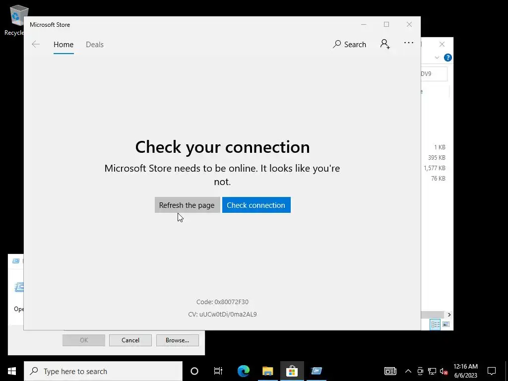Click Refresh the page button
Image resolution: width=508 pixels, height=381 pixels.
187,205
